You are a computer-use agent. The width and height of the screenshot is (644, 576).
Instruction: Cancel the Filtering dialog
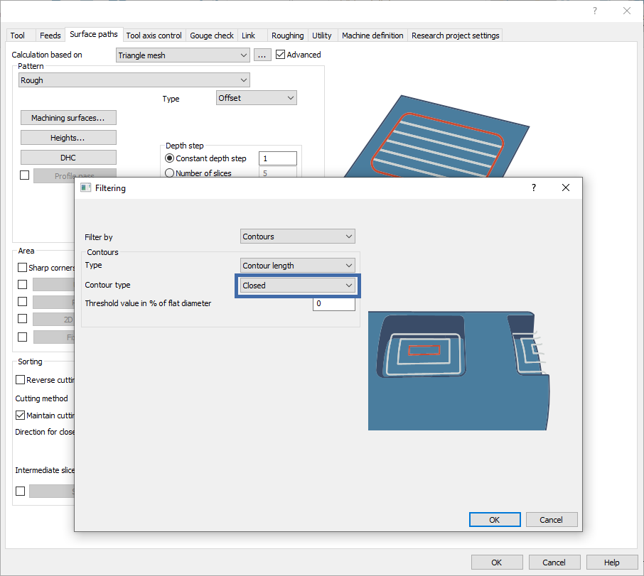click(x=552, y=520)
